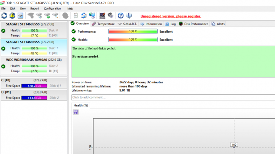Switch to the Temperature tab
The image size is (275, 154).
pos(103,24)
